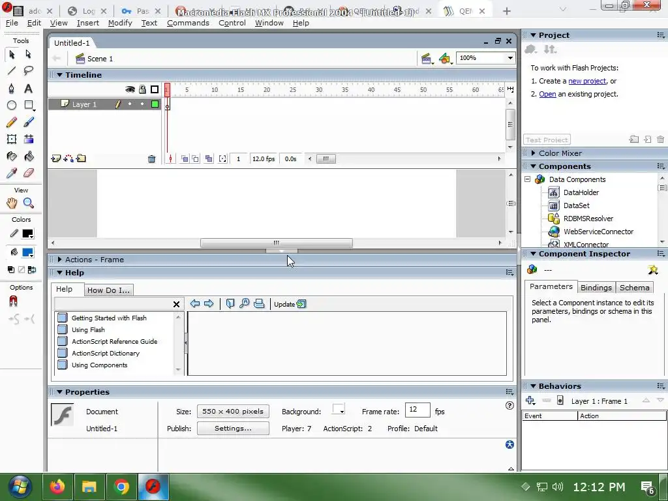
Task: Activate the Free Transform tool
Action: coord(12,139)
